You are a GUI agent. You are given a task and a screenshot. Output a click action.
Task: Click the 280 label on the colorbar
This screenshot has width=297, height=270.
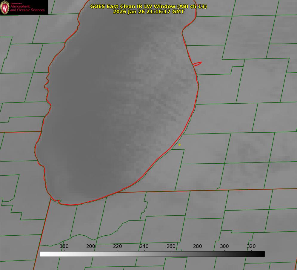coord(198,246)
